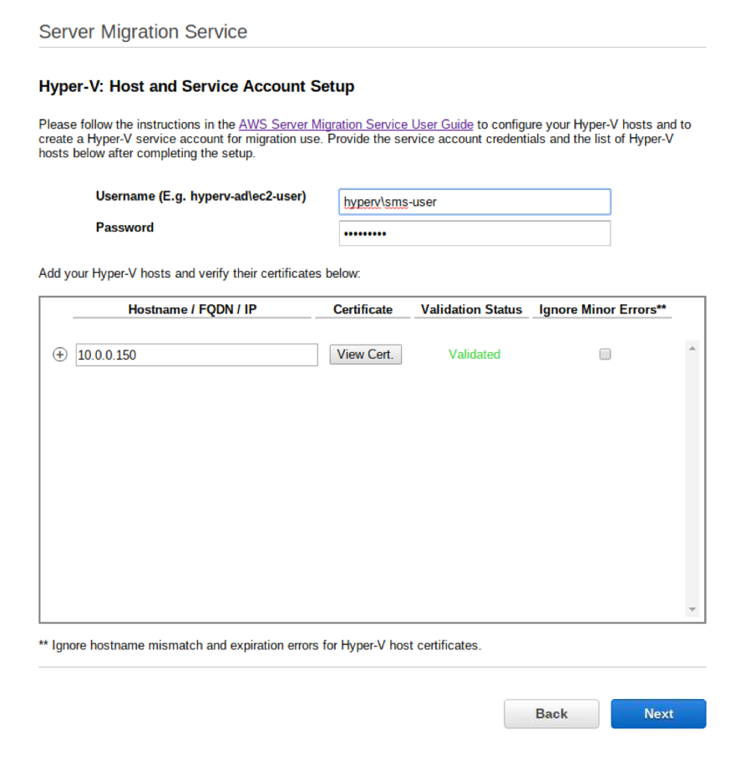
Task: Focus the Username input field
Action: (x=474, y=202)
